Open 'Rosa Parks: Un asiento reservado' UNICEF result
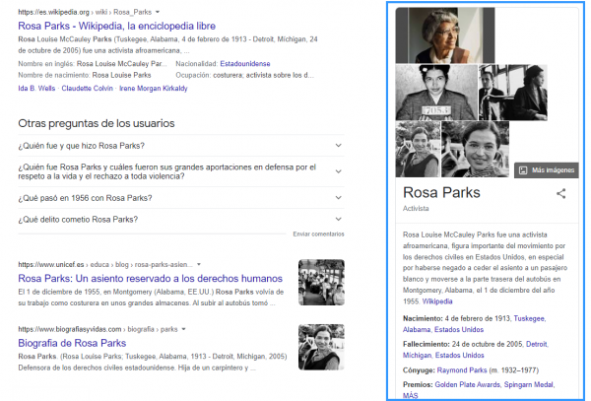591x401 pixels. pos(150,279)
